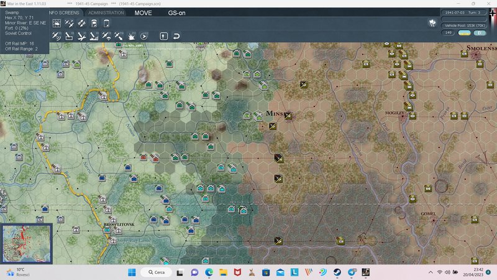Screen dimensions: 497x280
Task: Select air transfer mission icon
Action: [119, 36]
